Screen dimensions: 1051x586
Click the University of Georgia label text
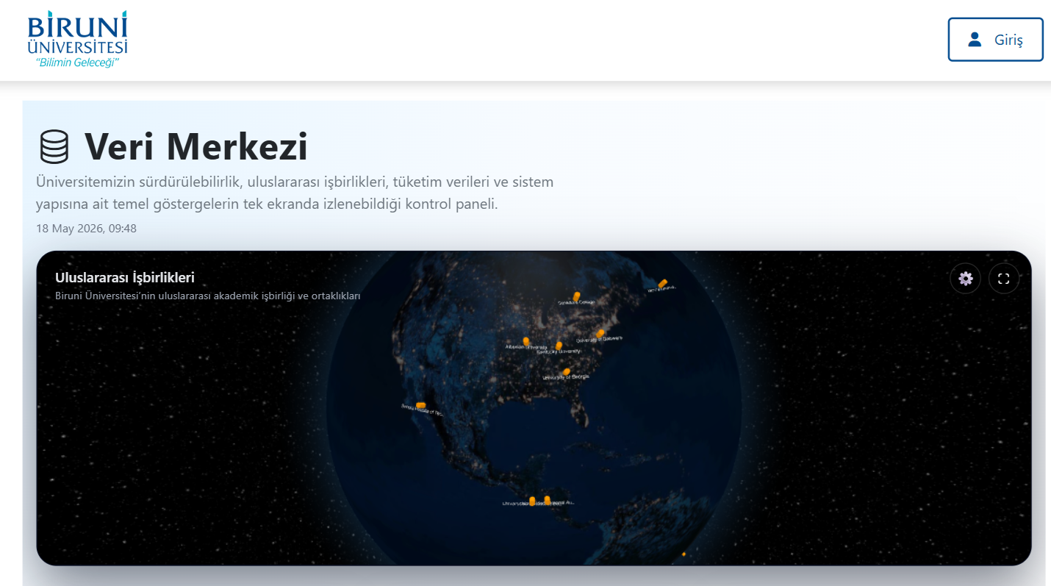(x=566, y=378)
